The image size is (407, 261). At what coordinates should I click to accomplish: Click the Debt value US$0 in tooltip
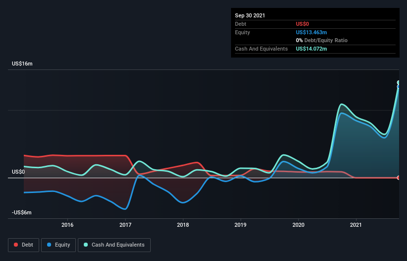[302, 24]
